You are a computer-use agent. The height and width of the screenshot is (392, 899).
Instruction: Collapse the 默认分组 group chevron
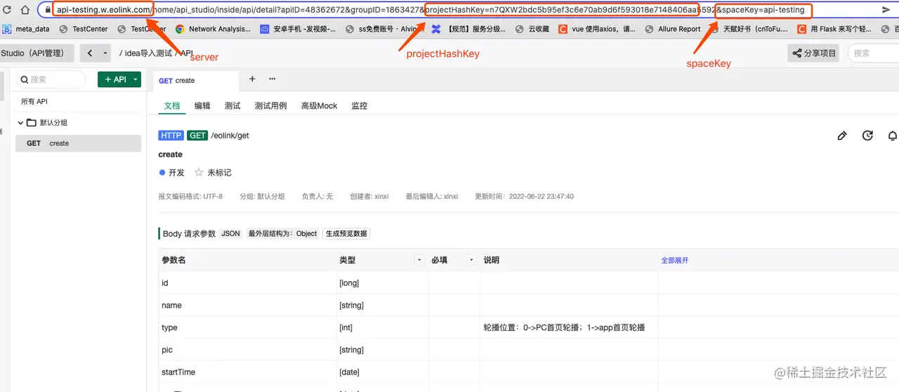20,122
